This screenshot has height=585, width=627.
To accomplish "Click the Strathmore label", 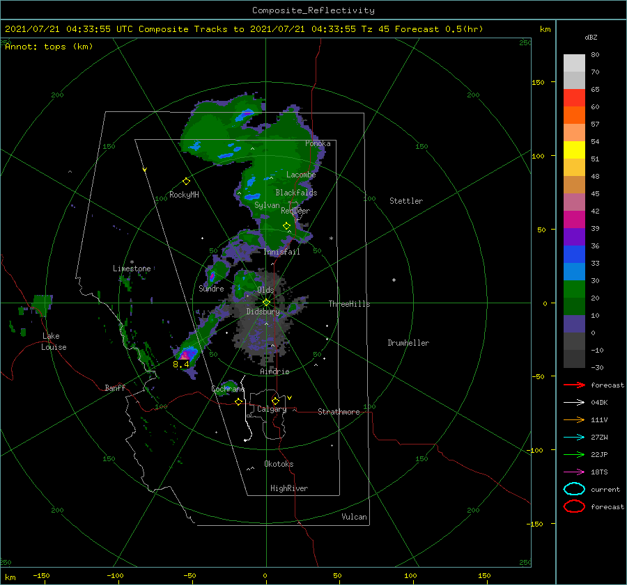I will click(x=339, y=412).
